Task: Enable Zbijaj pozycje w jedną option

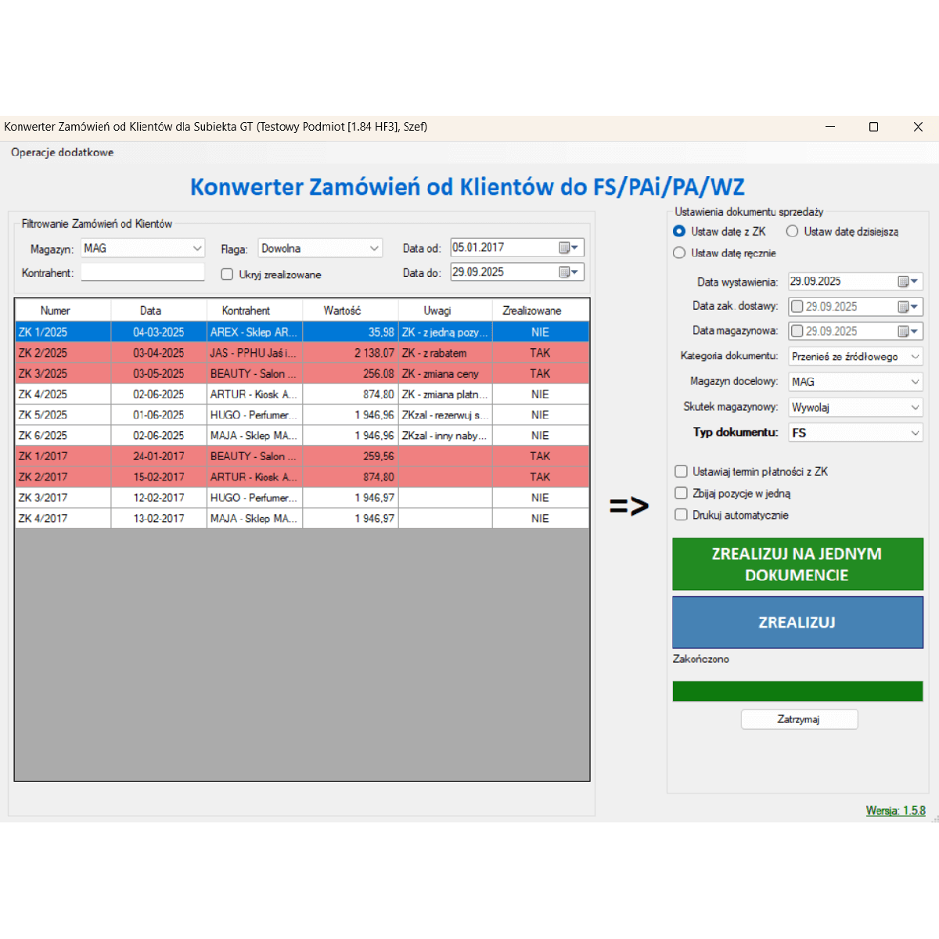Action: coord(682,494)
